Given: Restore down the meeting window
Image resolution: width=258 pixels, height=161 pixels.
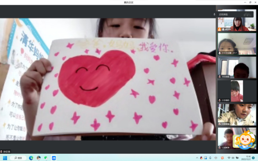Looking at the screenshot, I should point(250,2).
